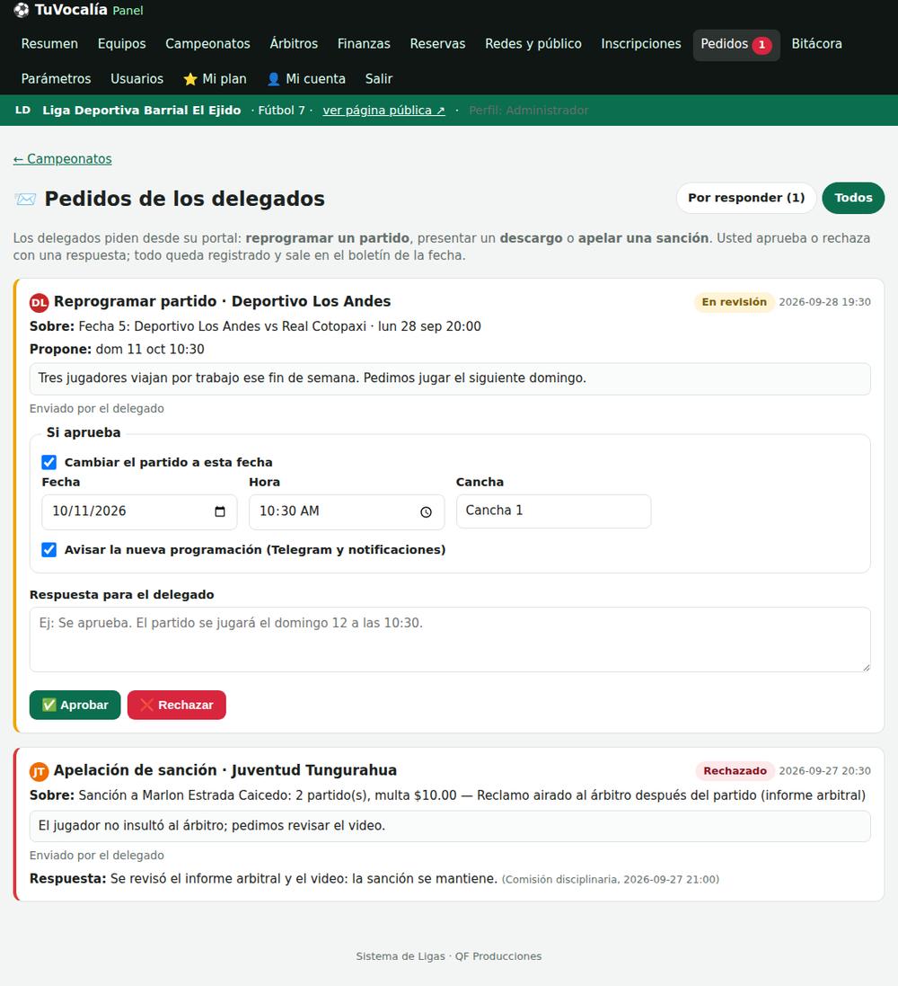Screen dimensions: 898x986
Task: Open the clock picker in Hora field
Action: [x=426, y=511]
